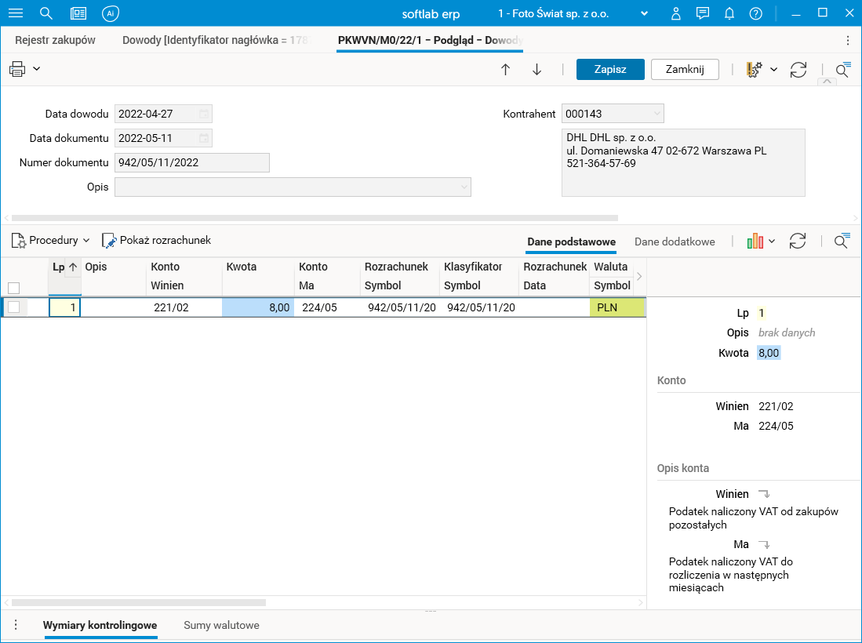The height and width of the screenshot is (643, 862).
Task: Expand the Procedury dropdown
Action: (86, 241)
